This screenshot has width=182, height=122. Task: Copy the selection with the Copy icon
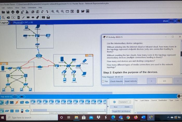33,12
